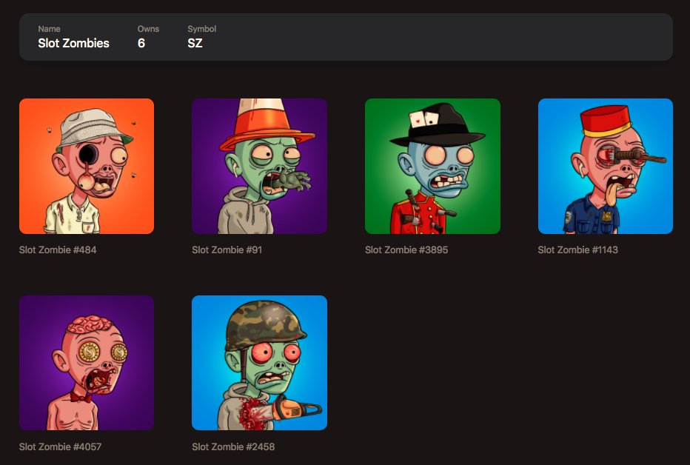Click the 'Slot Zombie #1143' caption
This screenshot has height=465, width=690.
(x=577, y=250)
